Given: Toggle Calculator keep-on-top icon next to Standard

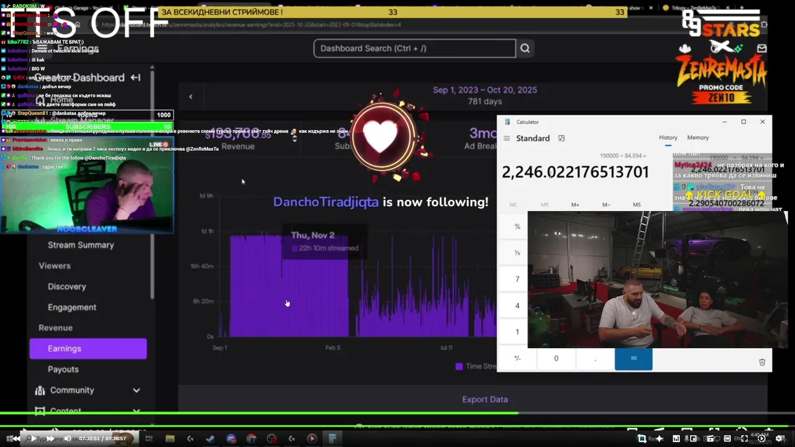Looking at the screenshot, I should (x=561, y=138).
